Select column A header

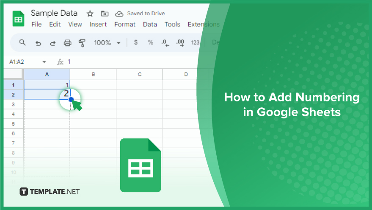click(x=47, y=74)
